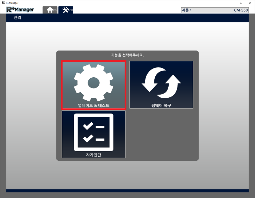Image resolution: width=255 pixels, height=198 pixels.
Task: Click the R+Manager window title text
Action: [12, 3]
